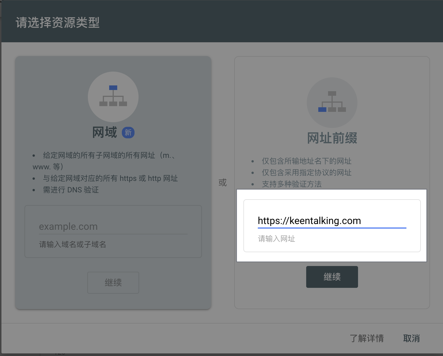The height and width of the screenshot is (356, 443).
Task: Click the 支持多种验证方法 bullet text
Action: pyautogui.click(x=291, y=184)
